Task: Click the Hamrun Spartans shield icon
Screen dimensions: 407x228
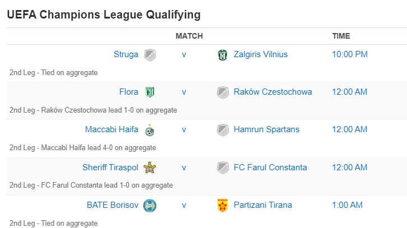Action: [223, 130]
